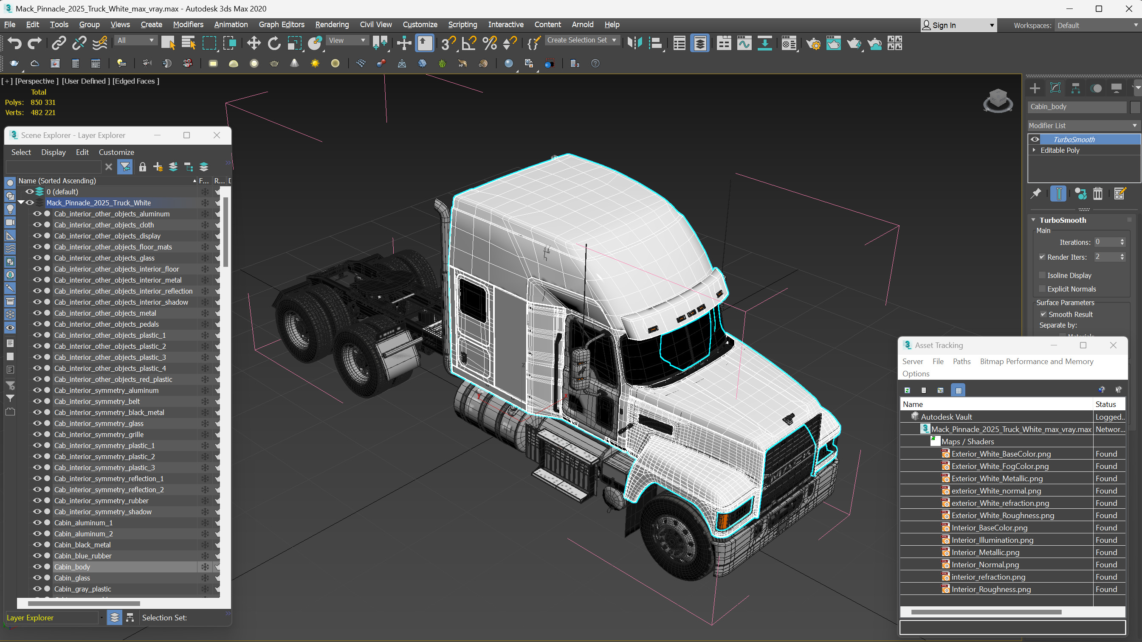Enable Smooth Result checkbox in TurboSmooth
The width and height of the screenshot is (1142, 642).
click(x=1043, y=314)
